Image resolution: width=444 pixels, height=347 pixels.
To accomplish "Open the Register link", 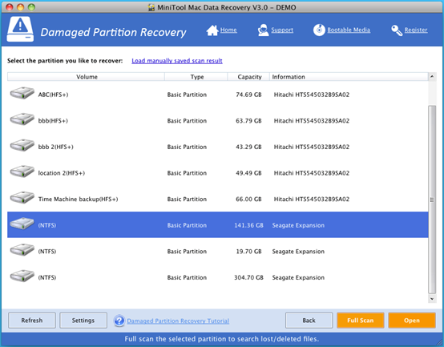I will tap(416, 30).
